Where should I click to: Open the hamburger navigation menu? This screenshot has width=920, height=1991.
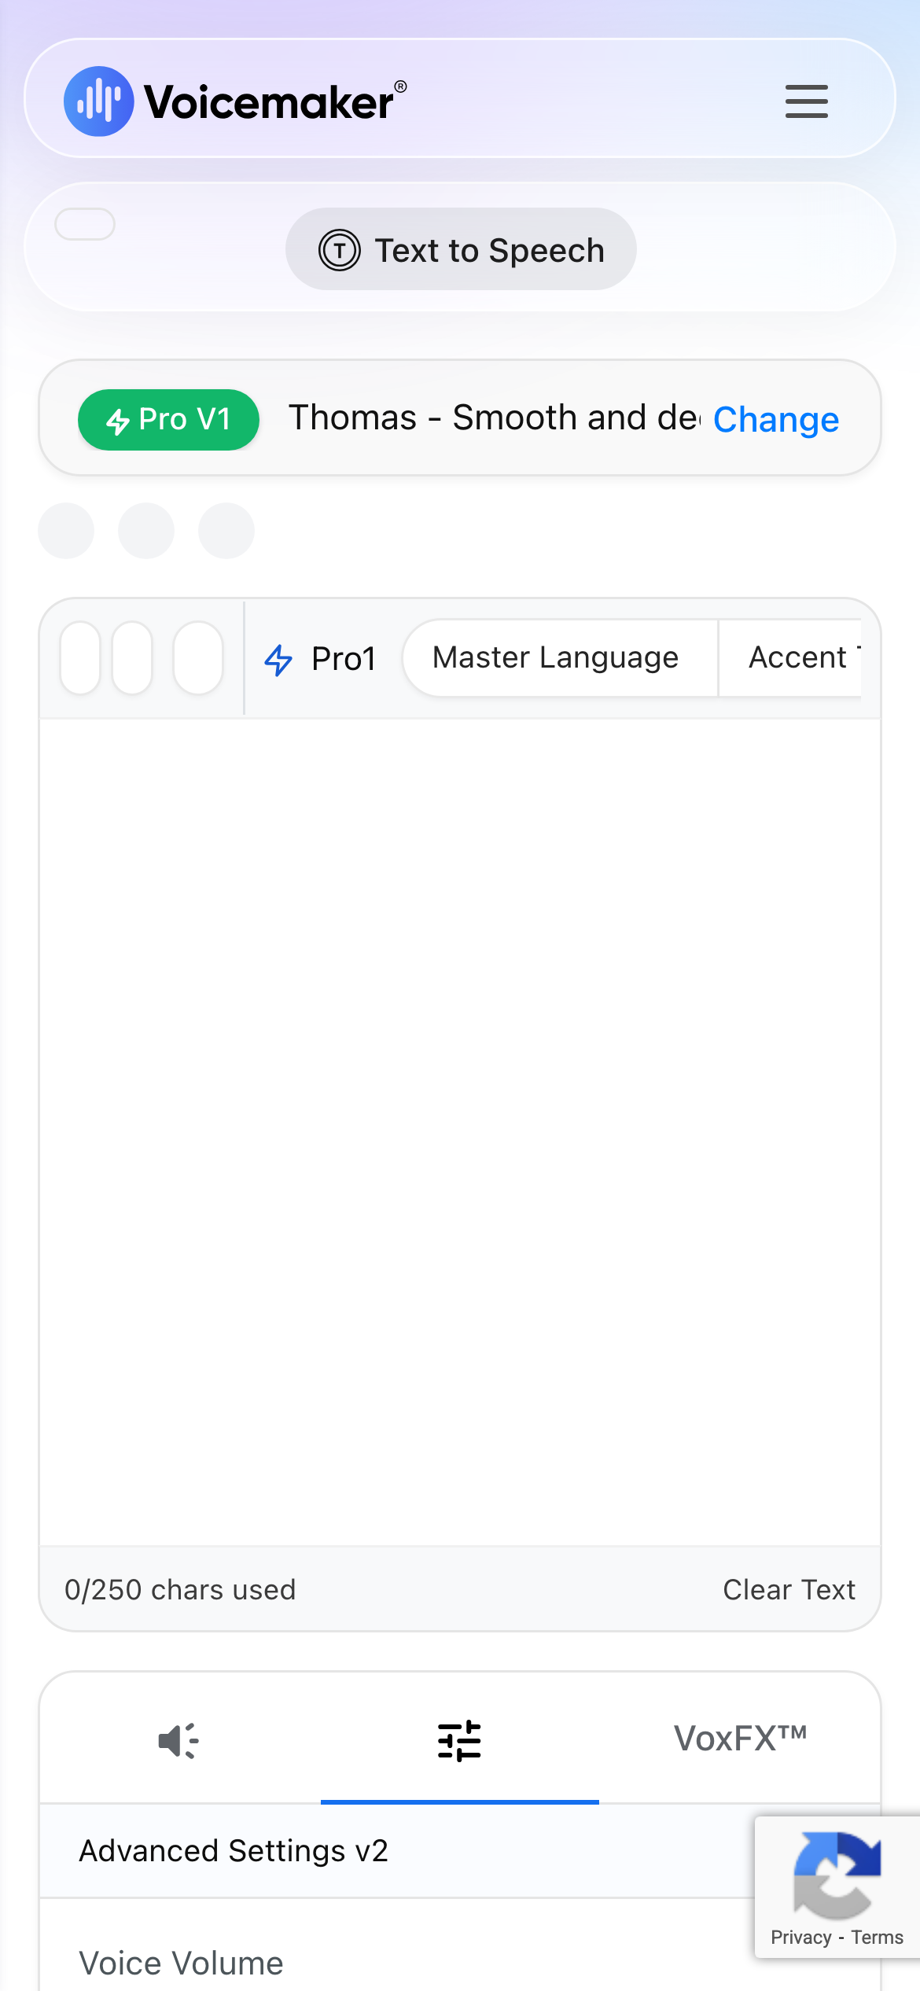pyautogui.click(x=806, y=101)
